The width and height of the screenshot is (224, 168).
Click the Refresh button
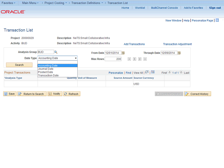pyautogui.click(x=72, y=94)
